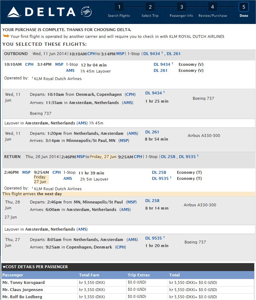Open DL 9434 link in outbound header

pos(152,54)
